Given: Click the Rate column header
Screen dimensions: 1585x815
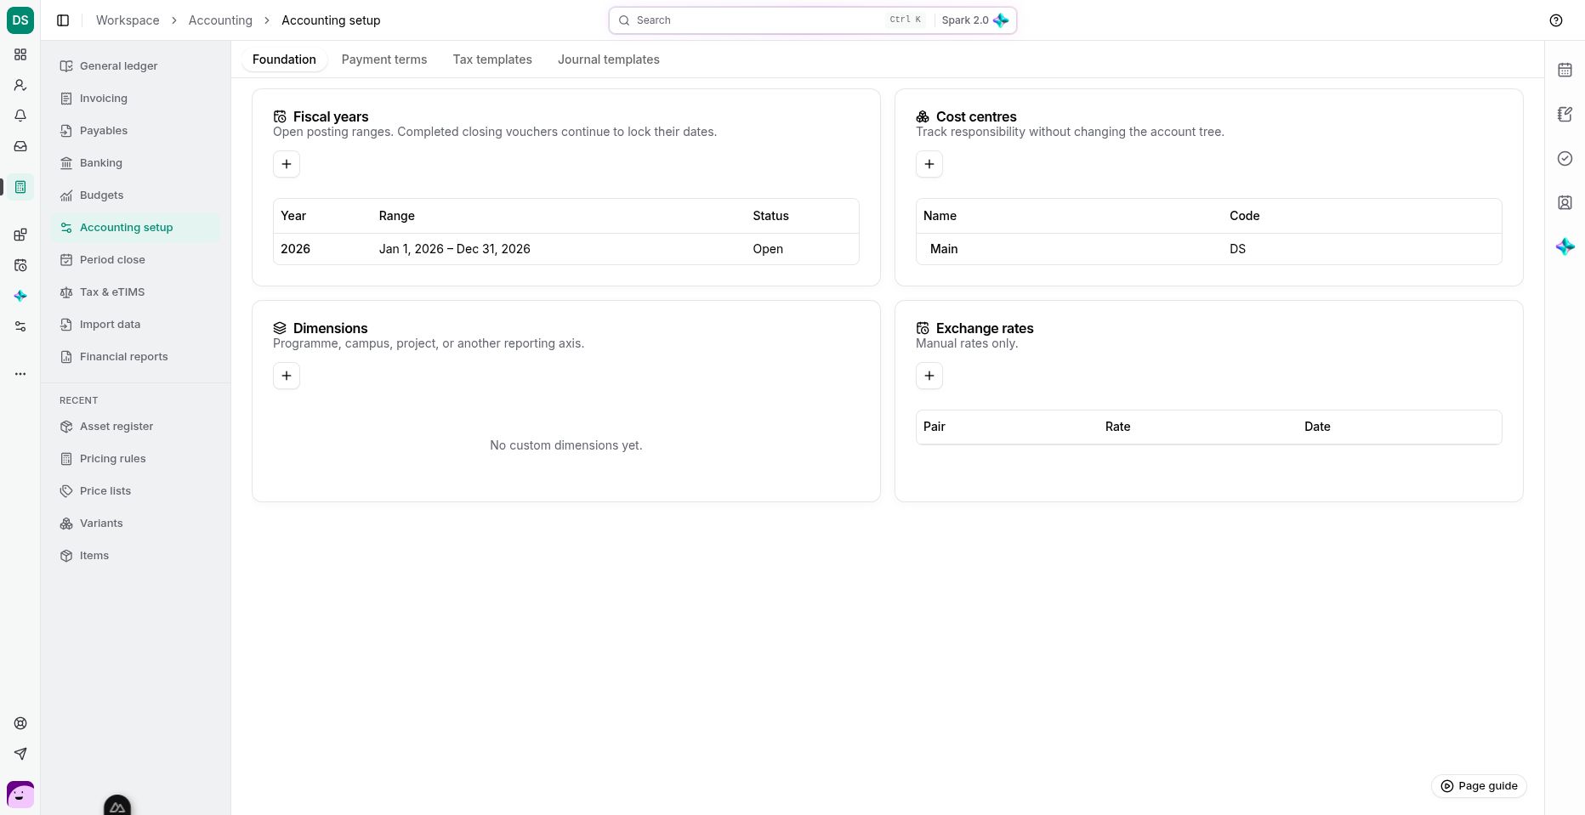Looking at the screenshot, I should [1117, 427].
